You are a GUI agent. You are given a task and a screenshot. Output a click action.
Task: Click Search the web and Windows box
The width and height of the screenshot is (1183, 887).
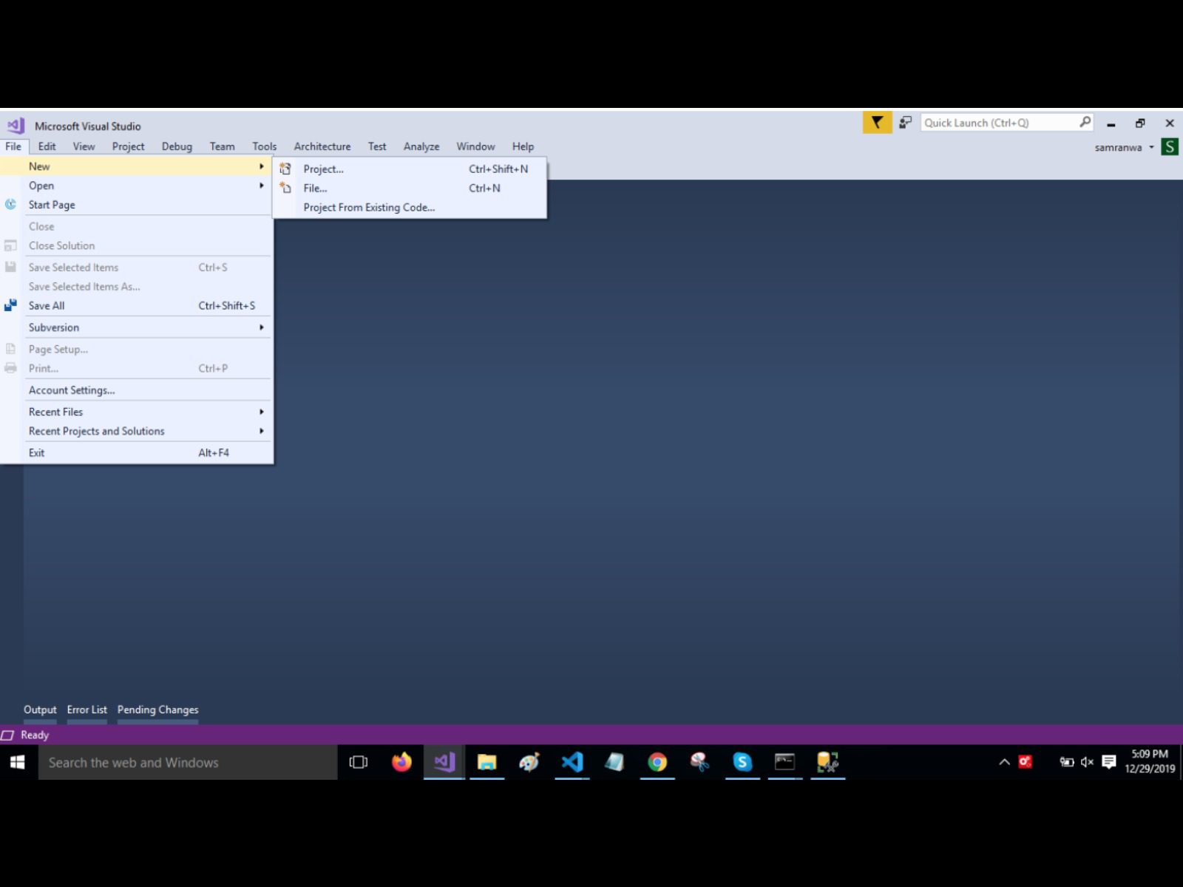coord(188,762)
